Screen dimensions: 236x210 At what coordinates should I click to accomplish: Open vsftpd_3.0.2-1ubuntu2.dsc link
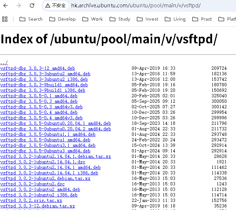[x=32, y=184]
